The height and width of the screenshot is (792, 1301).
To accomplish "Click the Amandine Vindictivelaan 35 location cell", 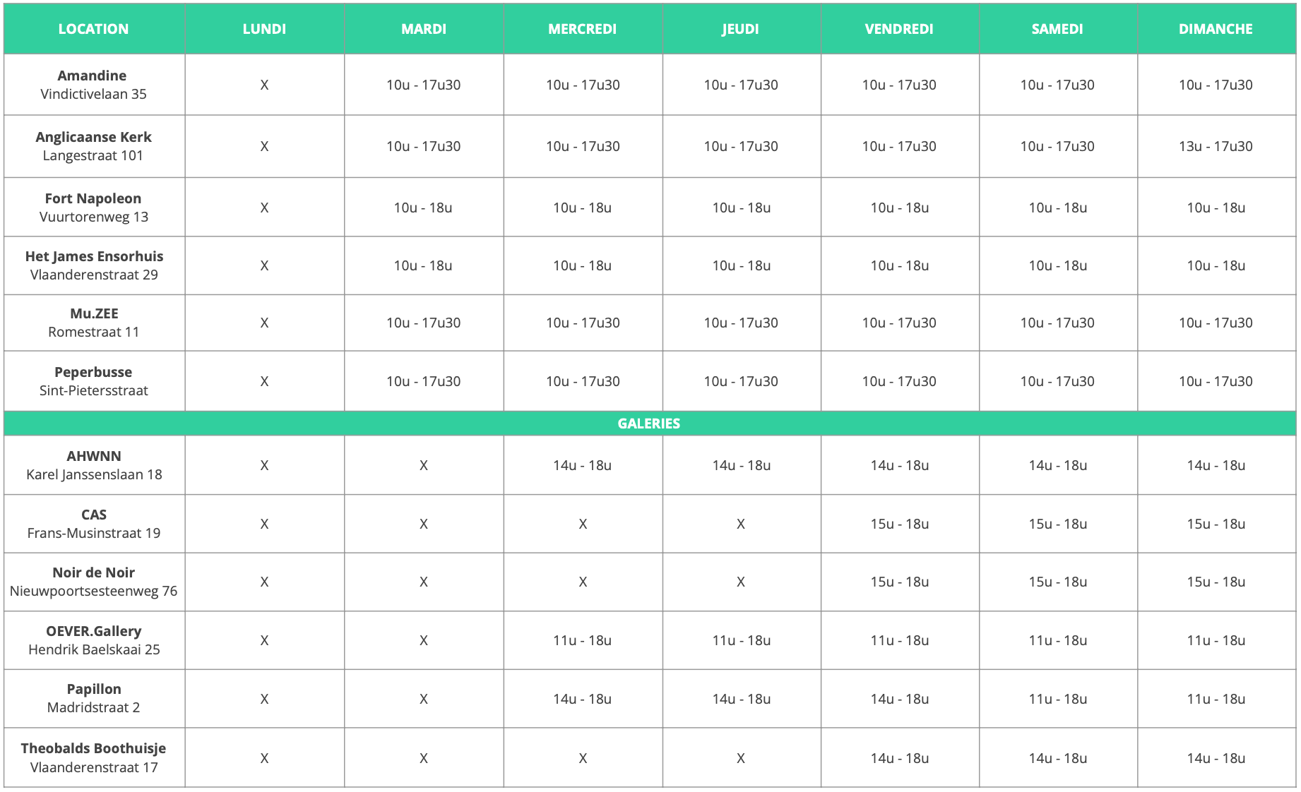I will (x=94, y=85).
